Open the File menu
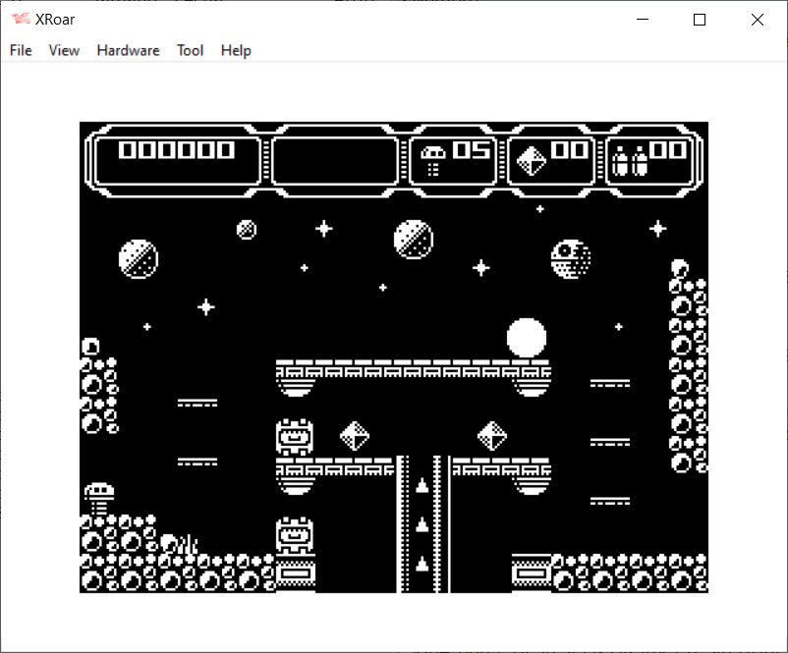The image size is (788, 653). coord(21,50)
